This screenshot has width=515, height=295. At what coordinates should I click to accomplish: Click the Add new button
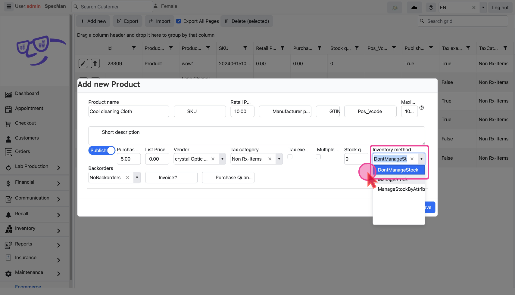click(93, 21)
